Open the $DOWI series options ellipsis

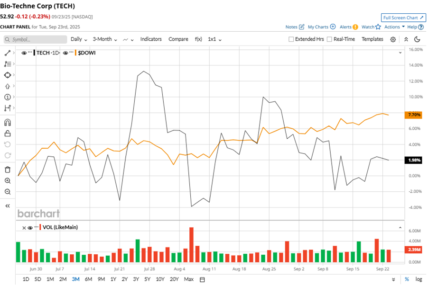71,53
